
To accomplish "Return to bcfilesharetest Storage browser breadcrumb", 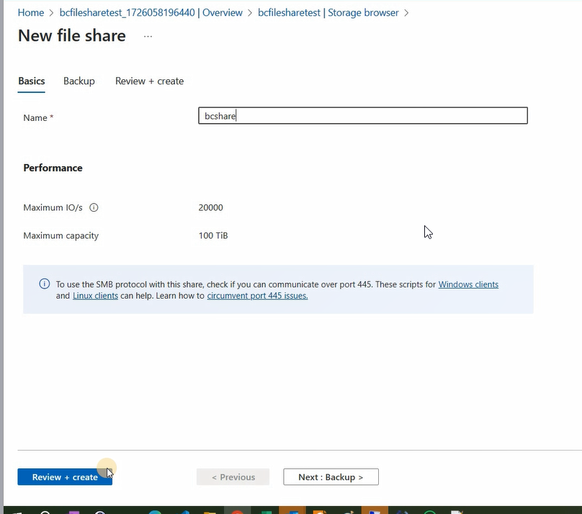I will pos(328,13).
